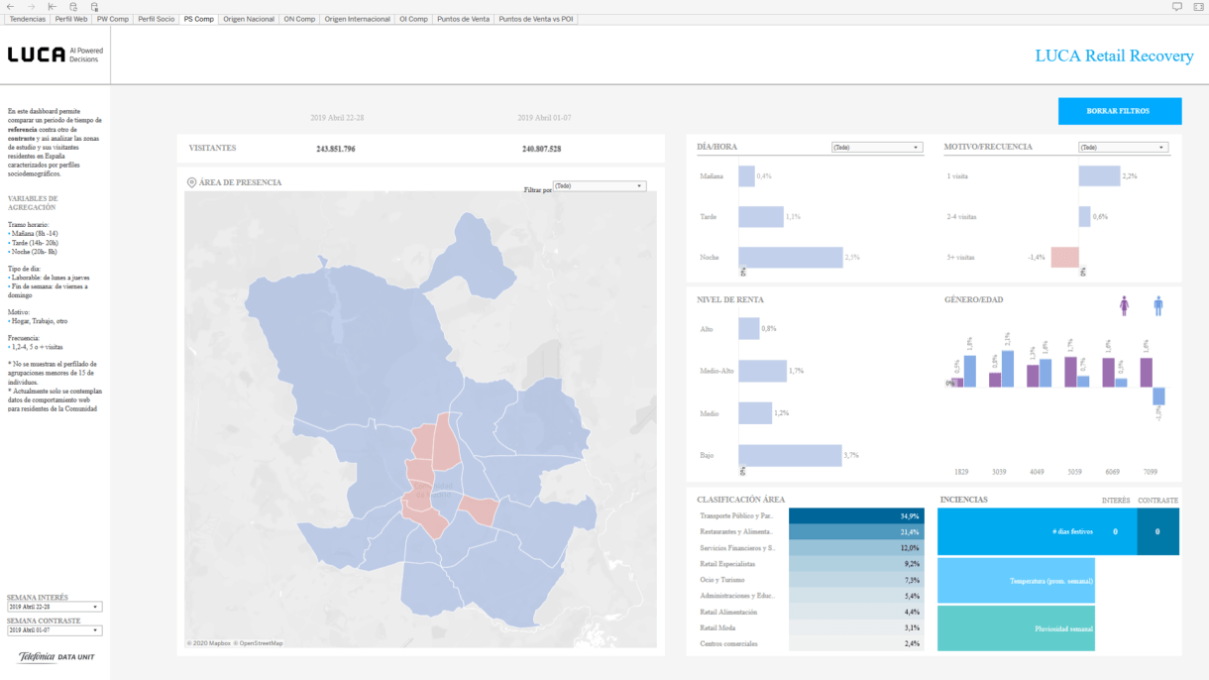Open the Día/Hora filter dropdown
Screen dimensions: 1209x680
click(876, 148)
